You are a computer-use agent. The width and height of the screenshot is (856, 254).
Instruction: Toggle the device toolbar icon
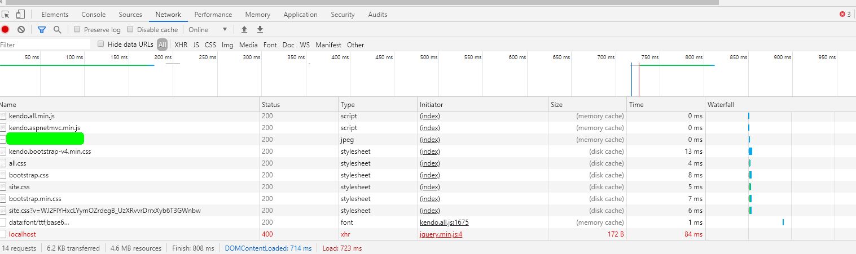pos(20,15)
